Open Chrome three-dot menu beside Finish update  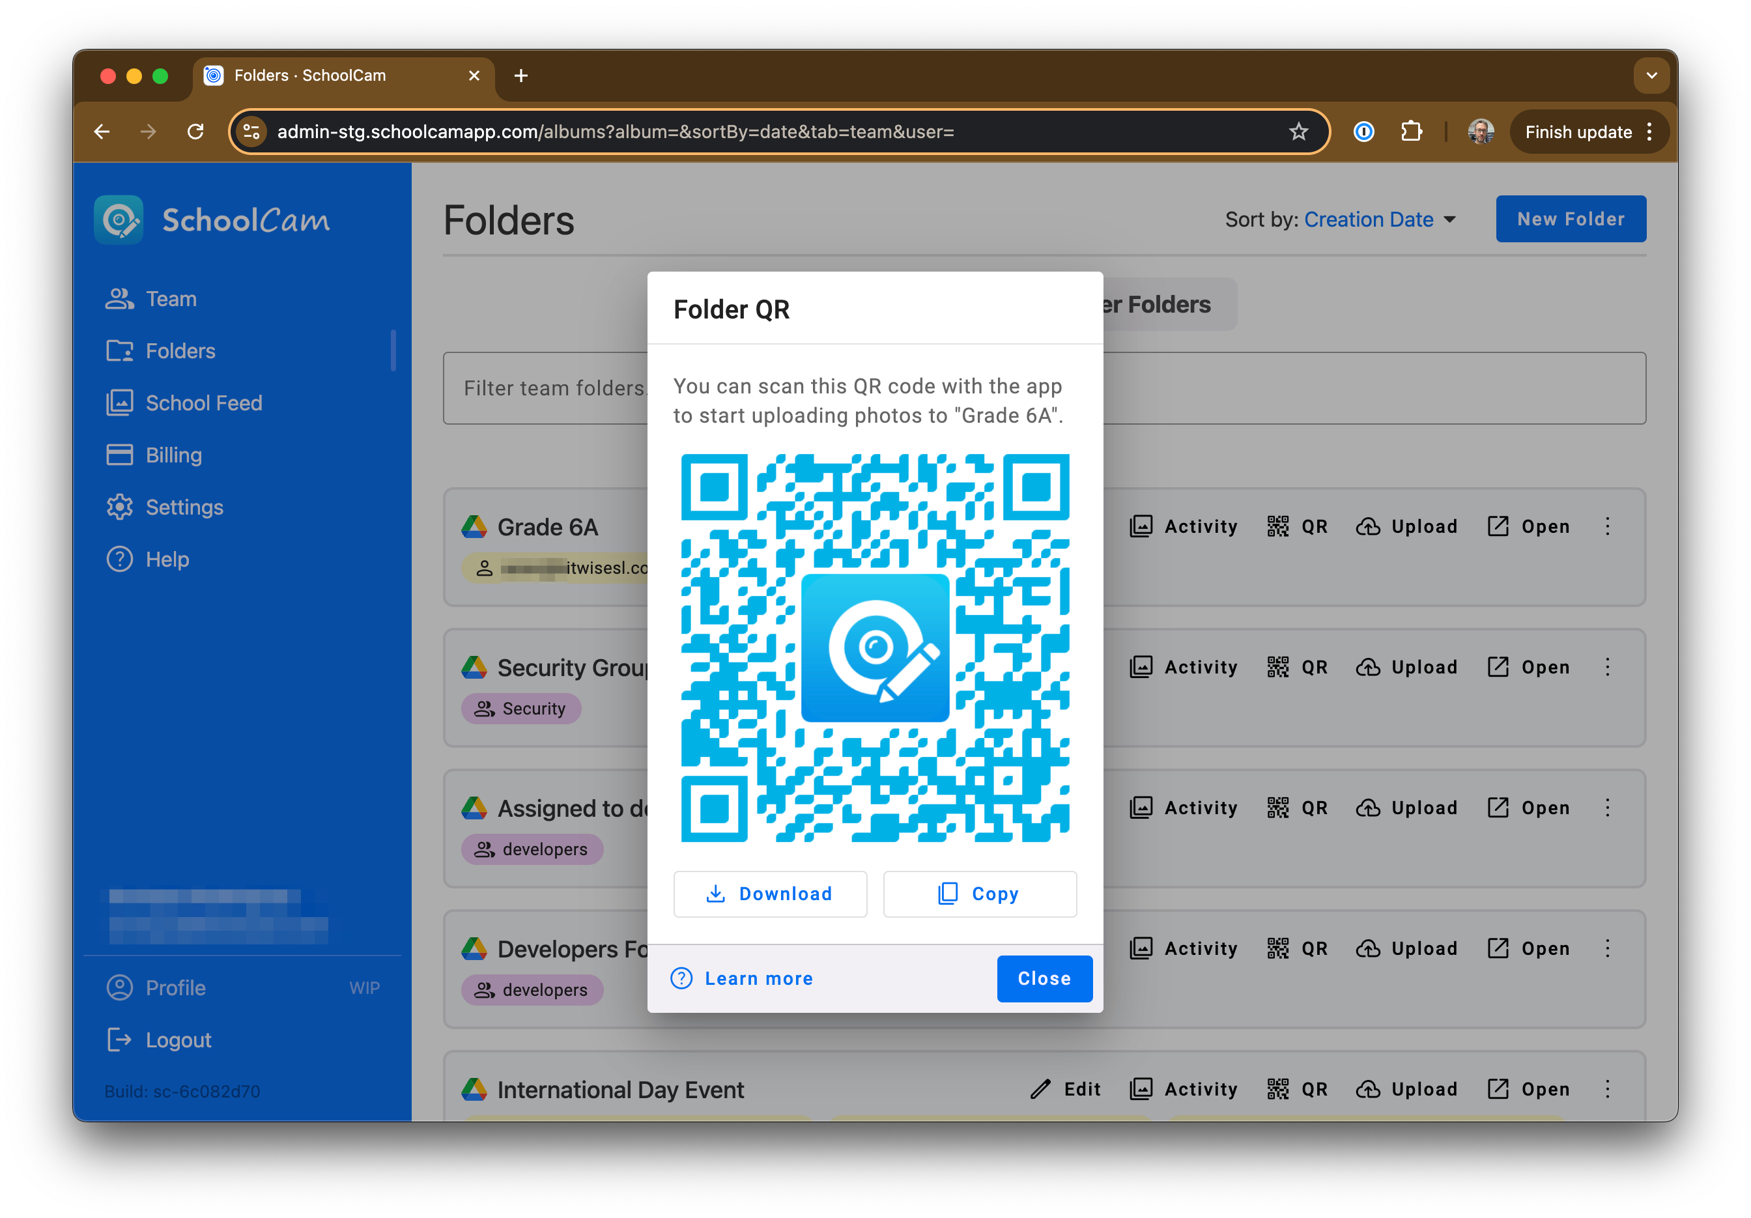pyautogui.click(x=1649, y=132)
